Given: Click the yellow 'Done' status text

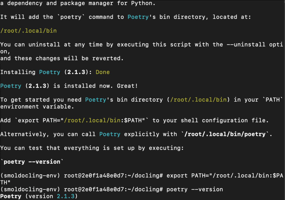Looking at the screenshot, I should 103,72.
